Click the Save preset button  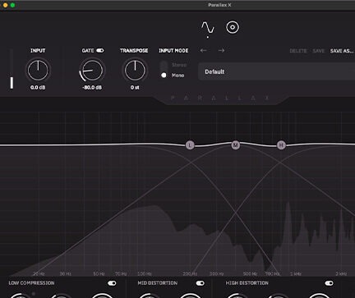tap(318, 51)
